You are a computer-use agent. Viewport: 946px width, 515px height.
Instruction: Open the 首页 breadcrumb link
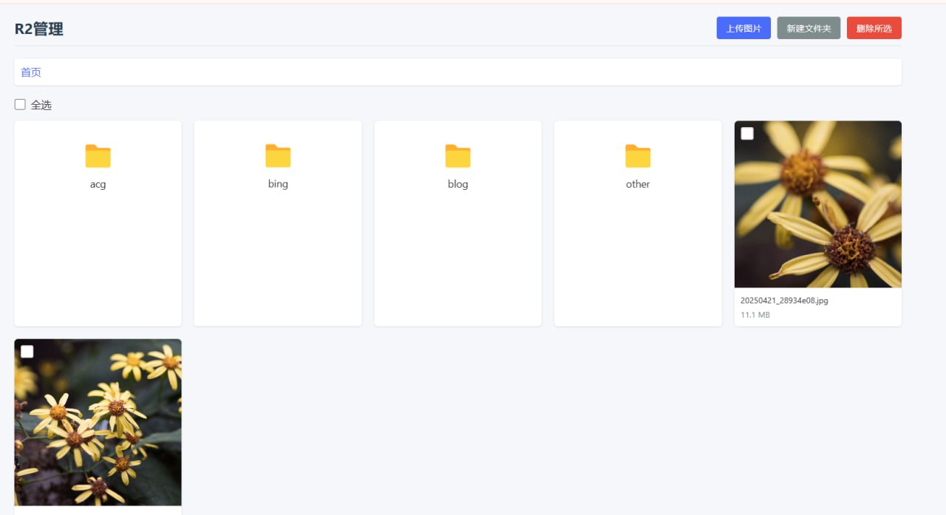click(x=31, y=72)
